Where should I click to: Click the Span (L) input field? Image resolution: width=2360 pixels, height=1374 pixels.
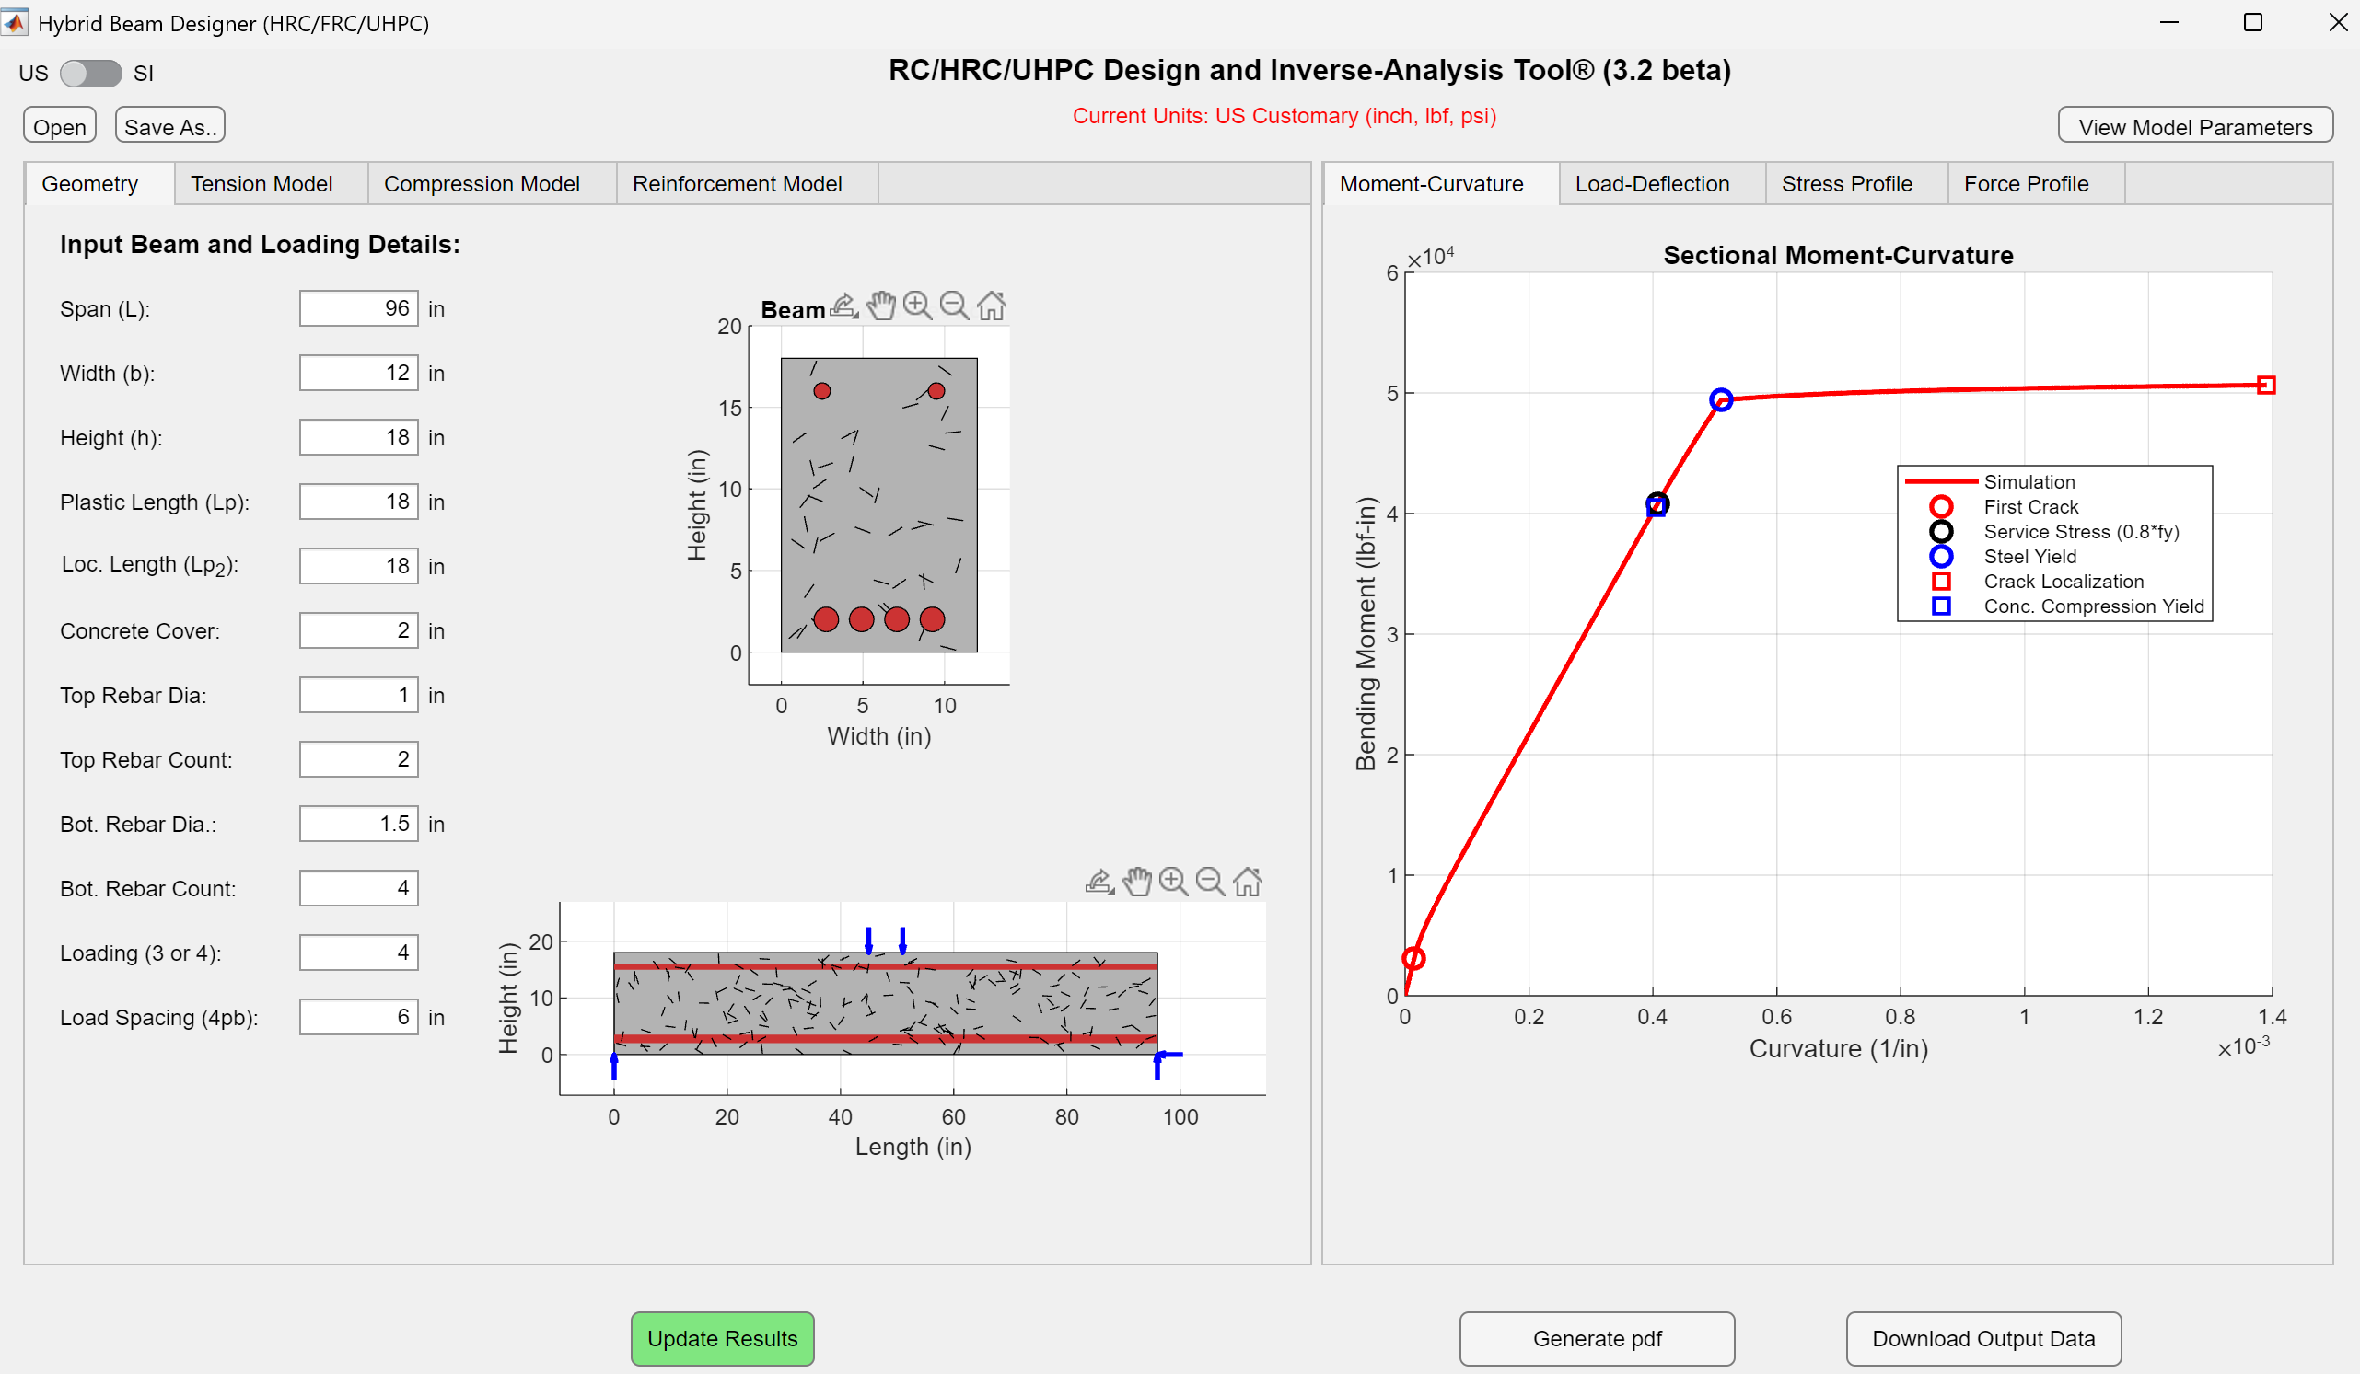(x=359, y=309)
